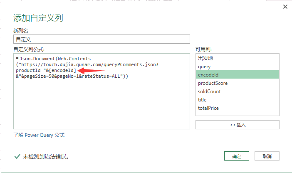
Task: Choose productScore from available columns
Action: point(212,83)
